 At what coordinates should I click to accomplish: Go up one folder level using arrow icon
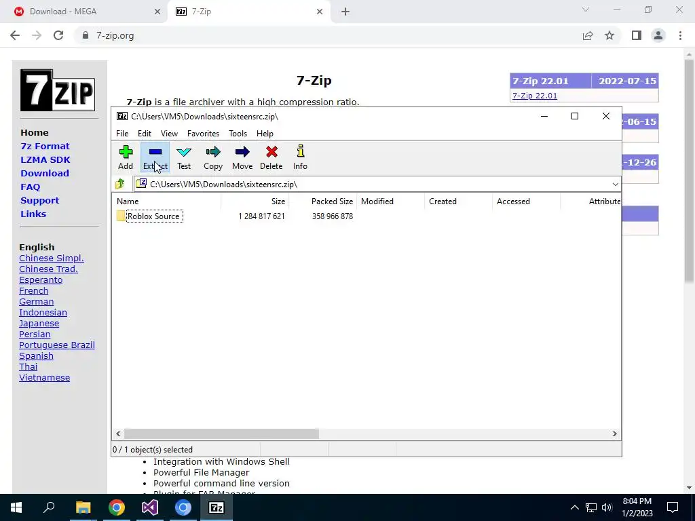[x=119, y=184]
